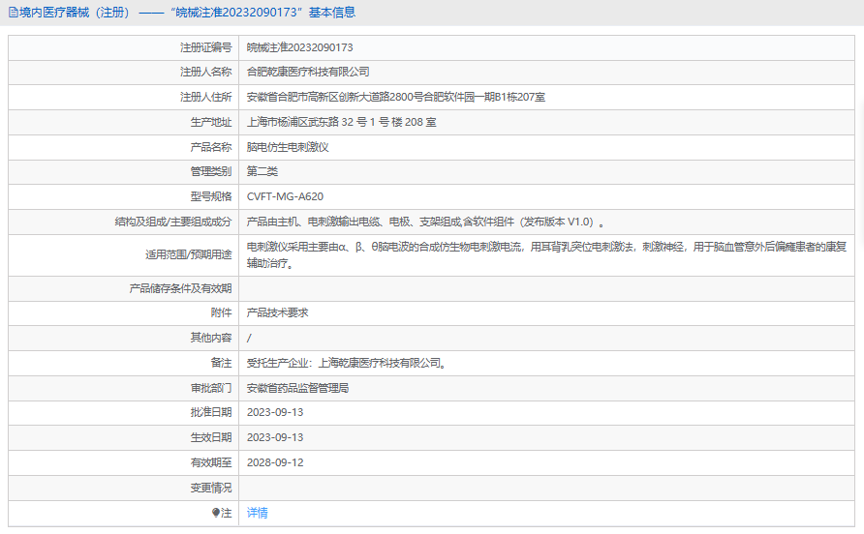Click the 结构及组成/主要组成成分 label

coord(173,222)
